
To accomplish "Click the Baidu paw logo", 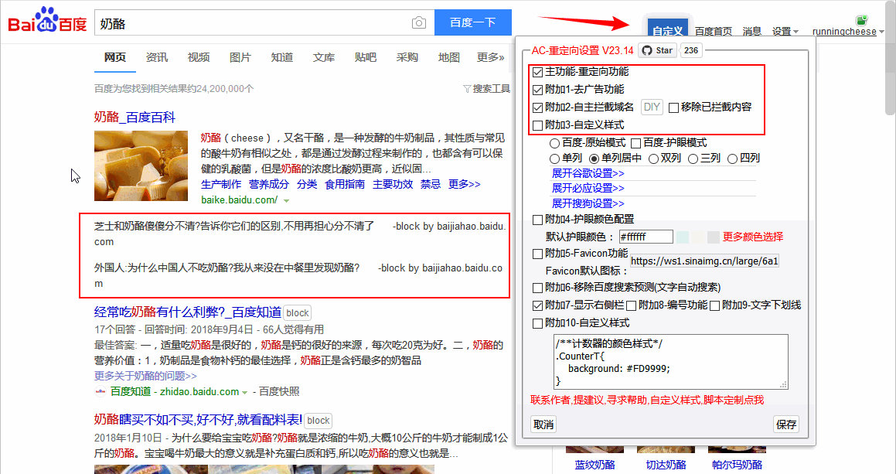I will (x=47, y=21).
